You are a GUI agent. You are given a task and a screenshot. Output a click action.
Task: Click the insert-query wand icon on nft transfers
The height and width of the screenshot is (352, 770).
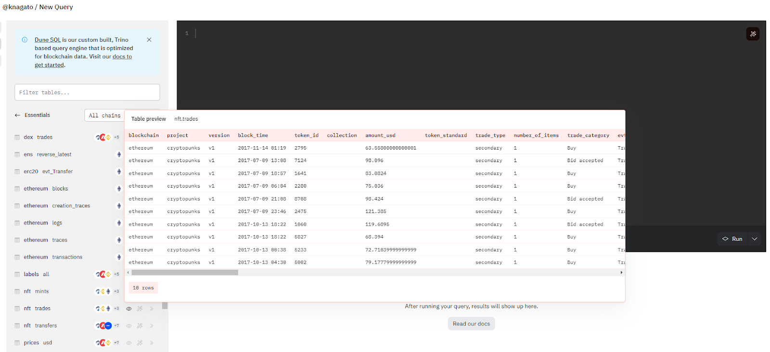tap(140, 326)
